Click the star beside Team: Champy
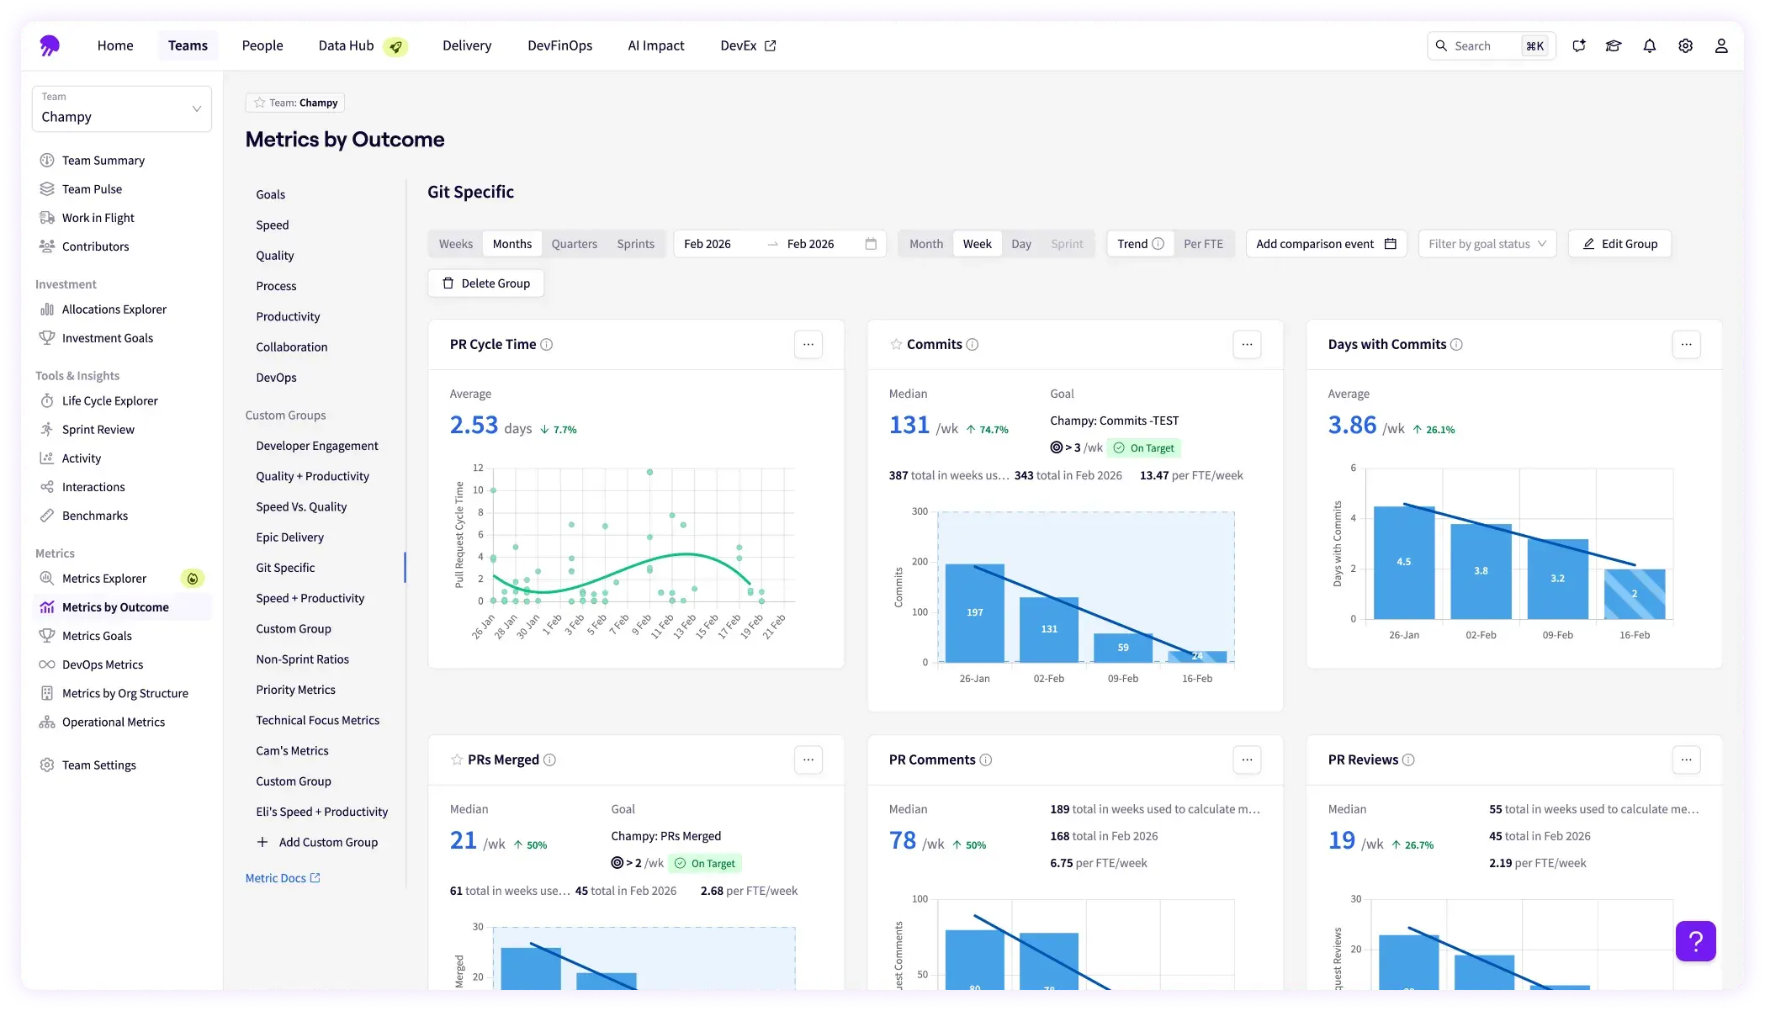The image size is (1765, 1011). pos(260,103)
